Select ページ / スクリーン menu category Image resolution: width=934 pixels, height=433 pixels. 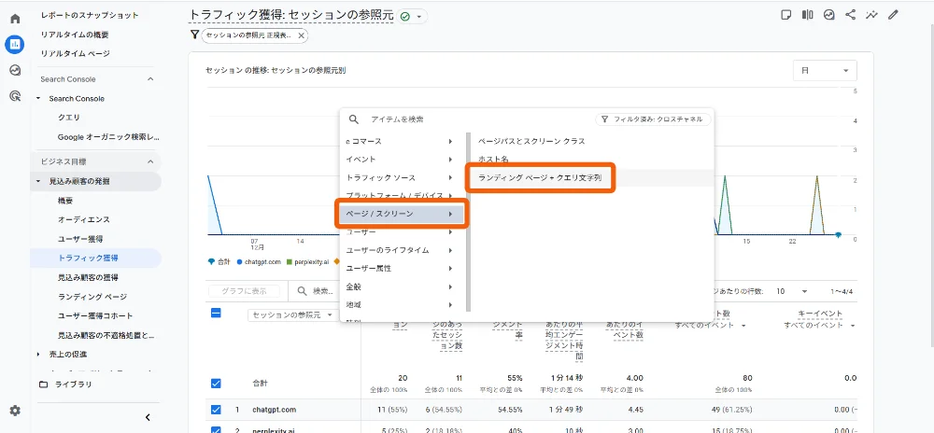coord(401,214)
